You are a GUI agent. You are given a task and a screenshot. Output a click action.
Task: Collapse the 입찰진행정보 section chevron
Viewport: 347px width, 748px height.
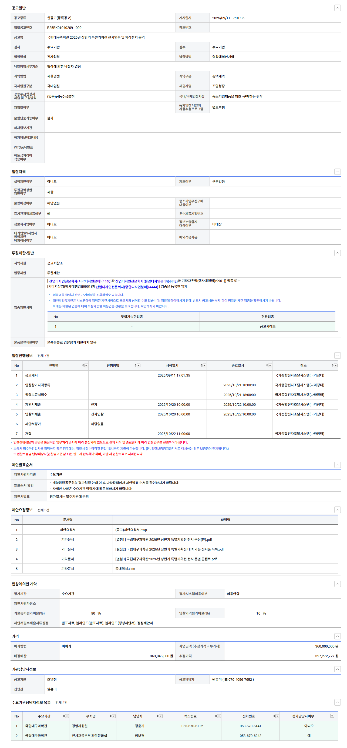tap(337, 355)
